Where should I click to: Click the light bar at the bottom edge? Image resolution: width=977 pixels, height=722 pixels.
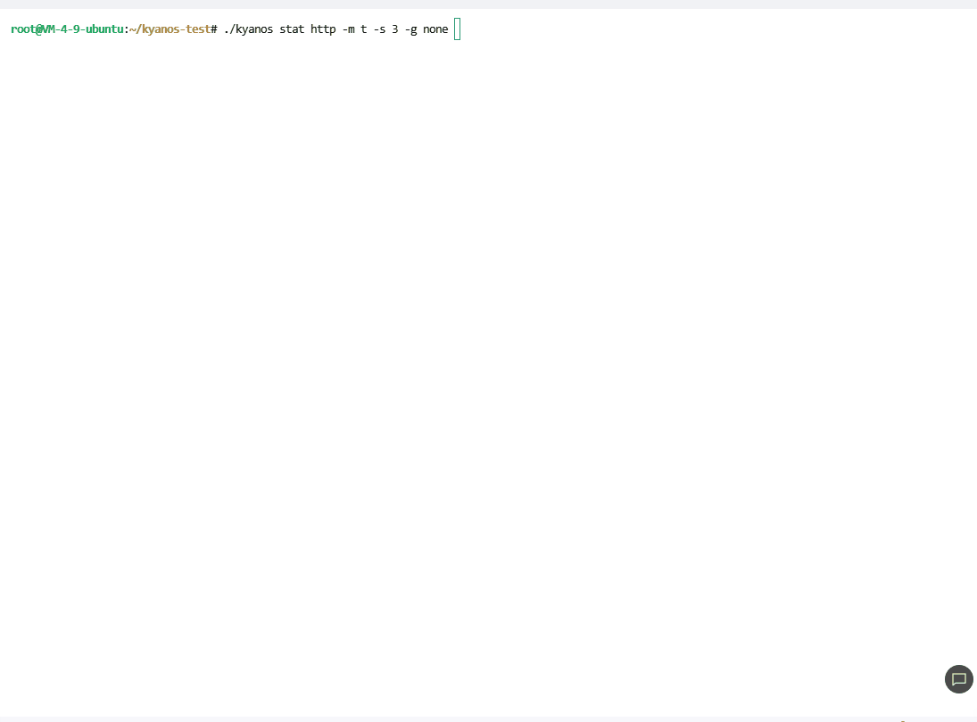tap(488, 719)
